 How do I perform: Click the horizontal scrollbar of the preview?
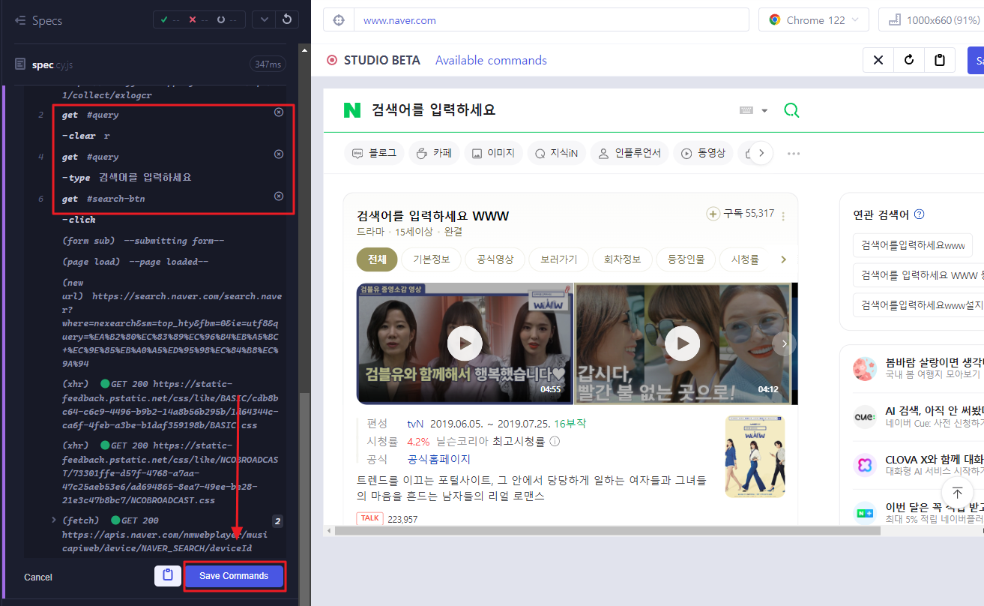[x=607, y=530]
